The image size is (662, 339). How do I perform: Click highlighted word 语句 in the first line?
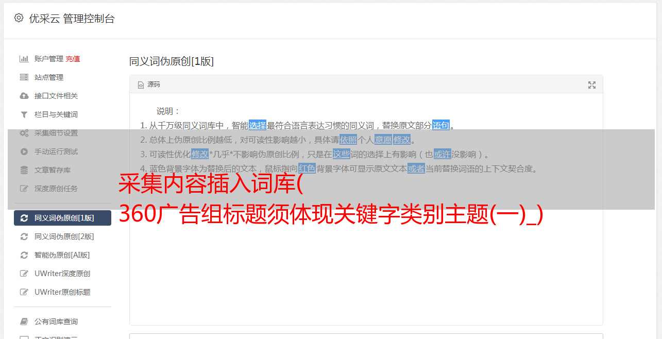(441, 125)
